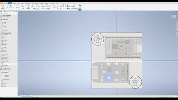This screenshot has height=100, width=178.
Task: Click Circular pattern tool
Action: (48, 7)
